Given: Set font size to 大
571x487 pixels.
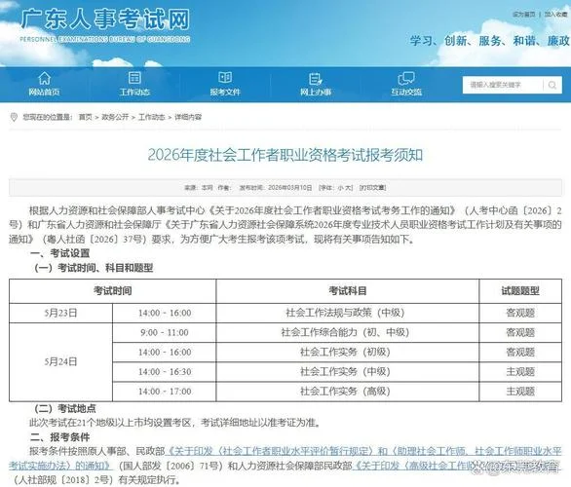Looking at the screenshot, I should point(348,188).
